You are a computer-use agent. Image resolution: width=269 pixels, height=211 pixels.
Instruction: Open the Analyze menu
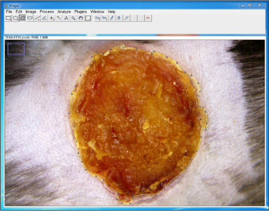[64, 12]
